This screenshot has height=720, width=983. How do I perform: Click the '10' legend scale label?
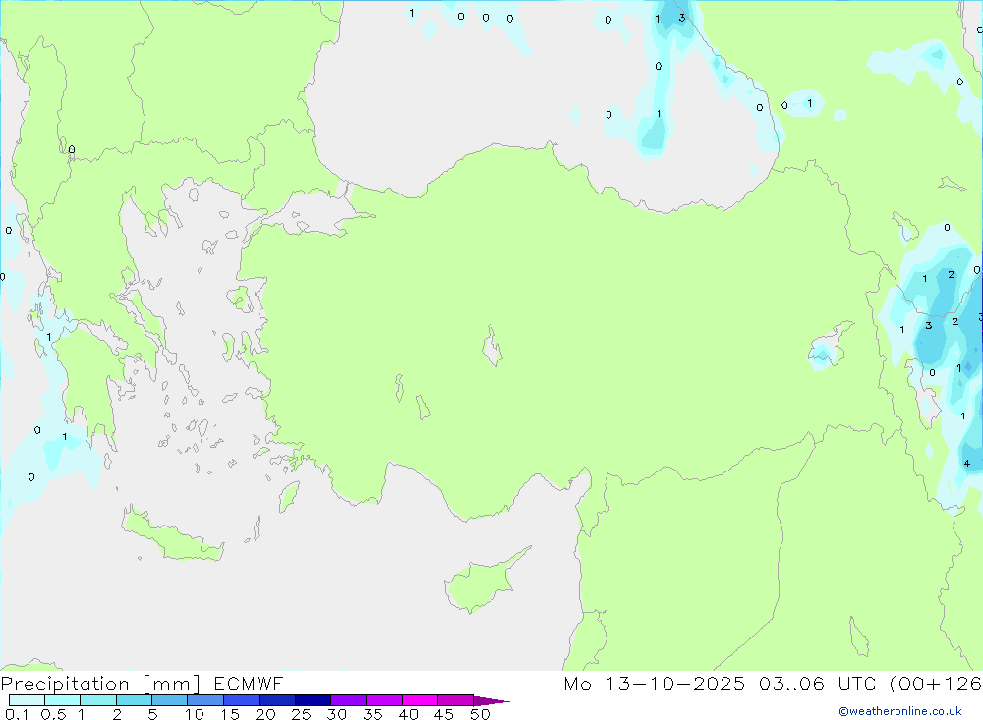tap(195, 714)
